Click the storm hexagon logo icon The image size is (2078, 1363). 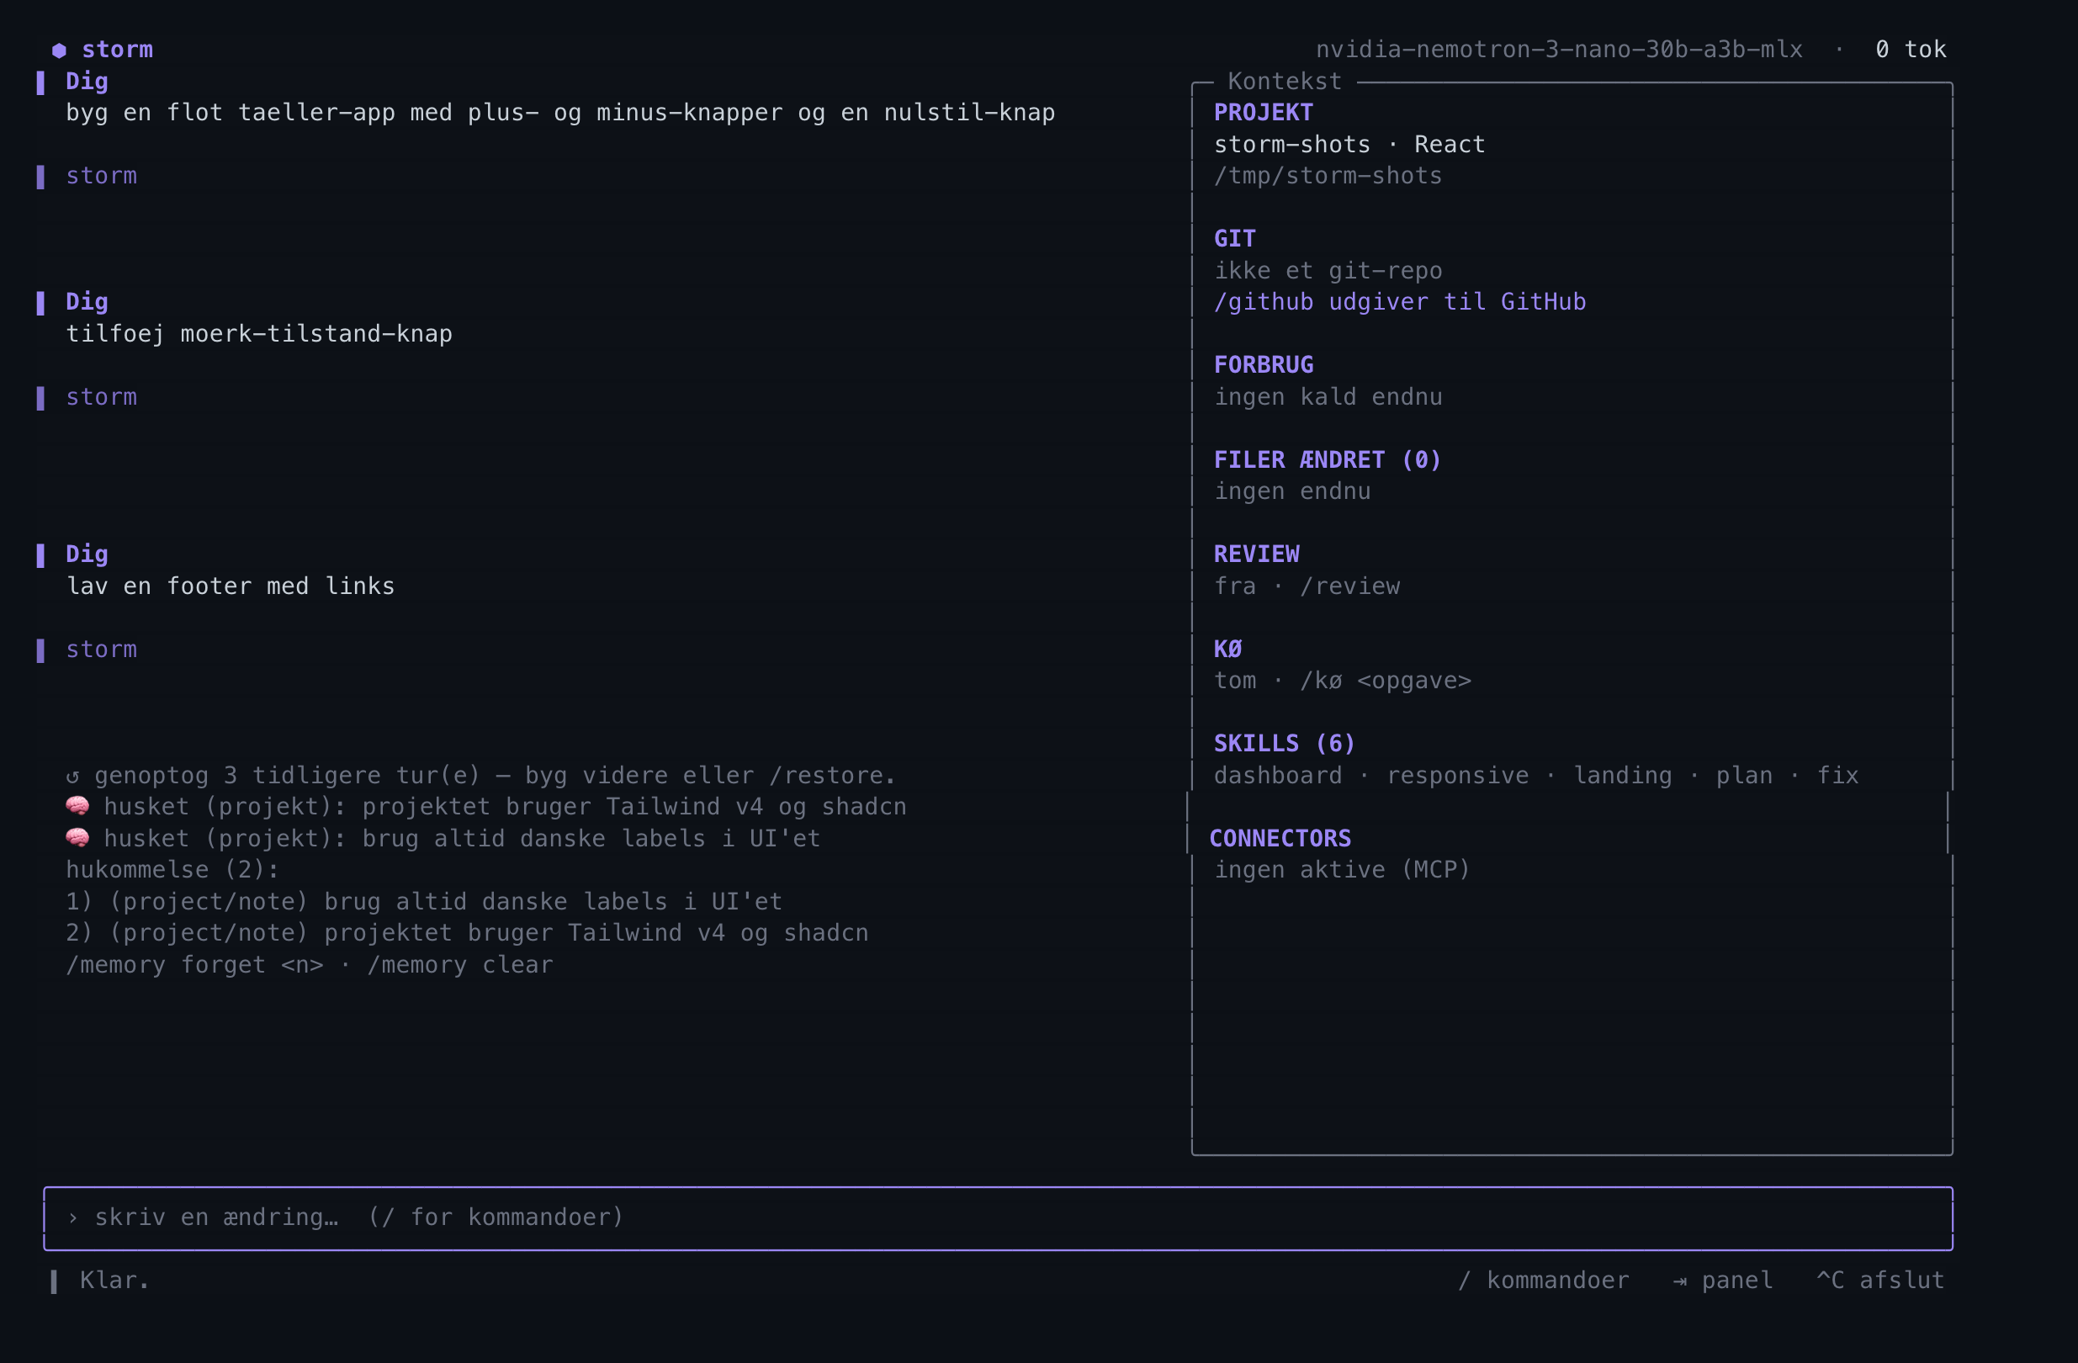tap(60, 50)
